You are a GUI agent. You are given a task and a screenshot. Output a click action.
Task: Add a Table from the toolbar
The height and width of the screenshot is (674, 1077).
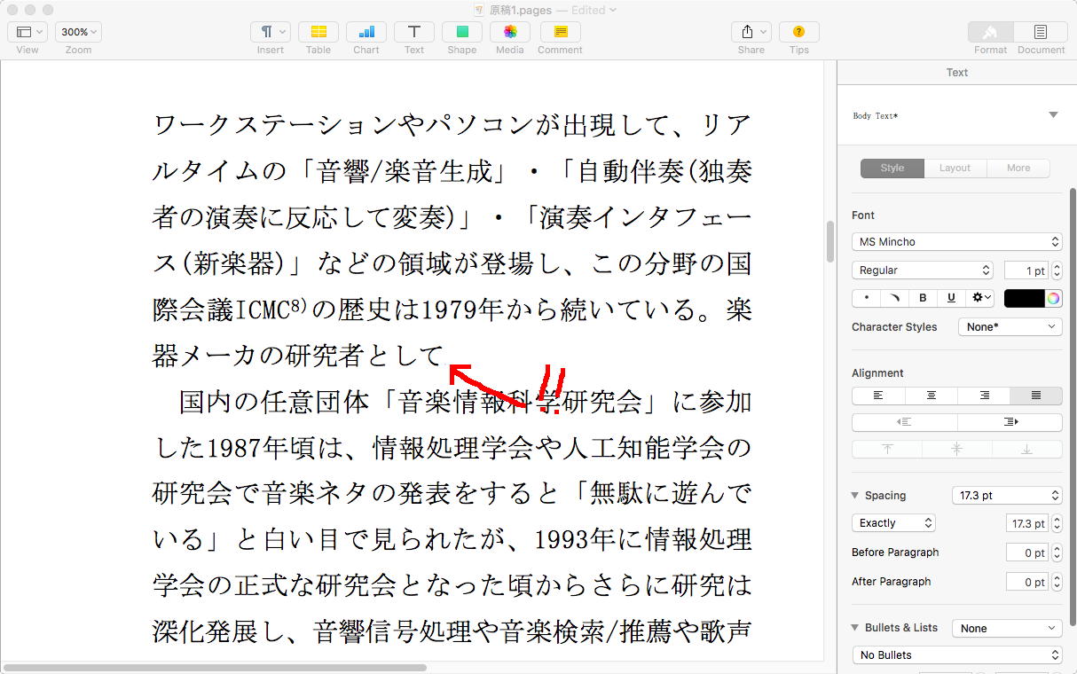(318, 32)
